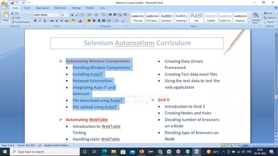Expand the Styles gallery
Viewport: 278px width, 156px height.
pos(249,22)
